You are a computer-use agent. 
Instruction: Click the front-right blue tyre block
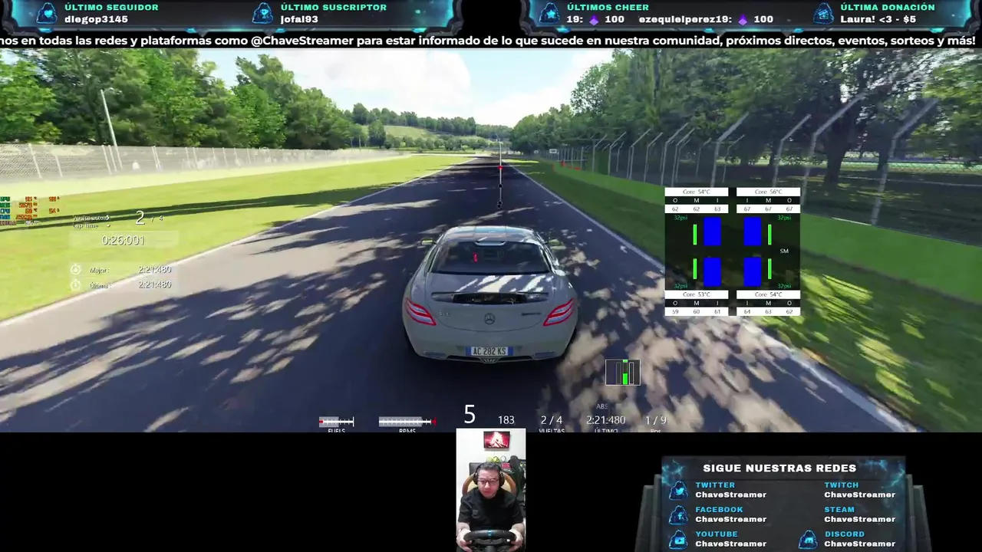(x=752, y=231)
